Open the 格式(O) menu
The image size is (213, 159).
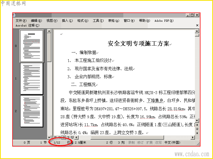click(x=83, y=21)
